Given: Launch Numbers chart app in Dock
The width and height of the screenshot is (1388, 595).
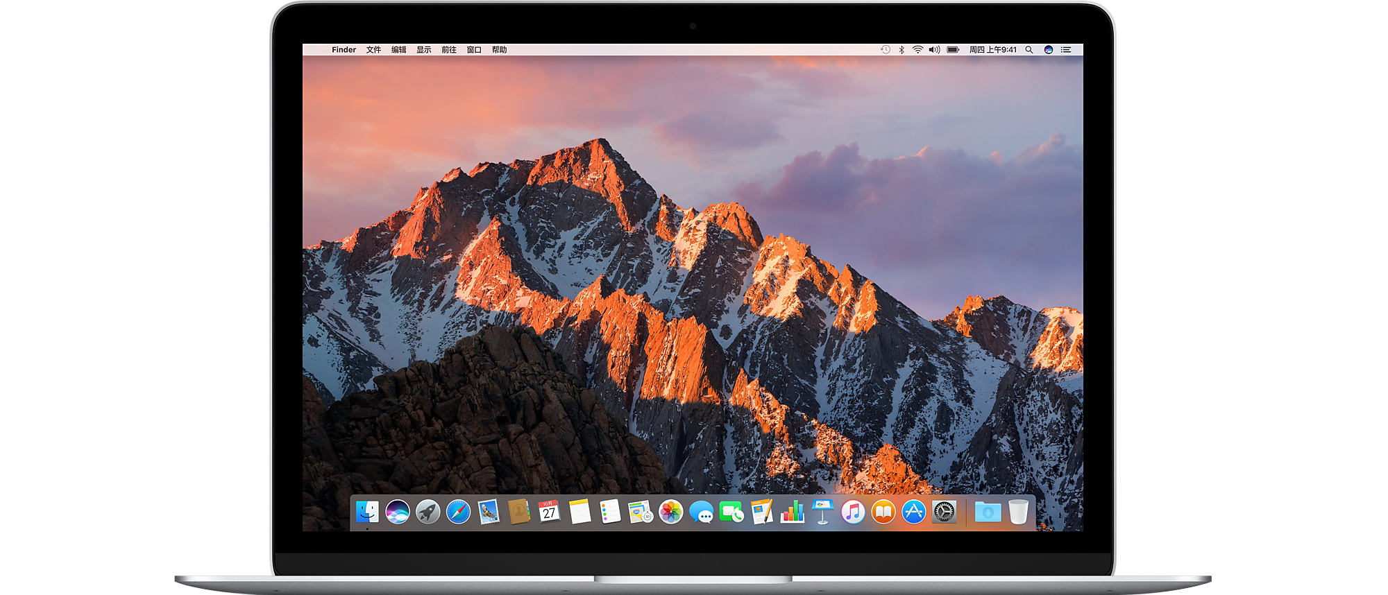Looking at the screenshot, I should coord(793,512).
